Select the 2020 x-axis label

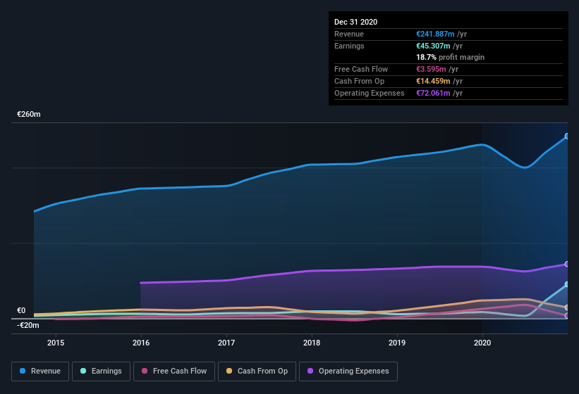click(x=482, y=343)
